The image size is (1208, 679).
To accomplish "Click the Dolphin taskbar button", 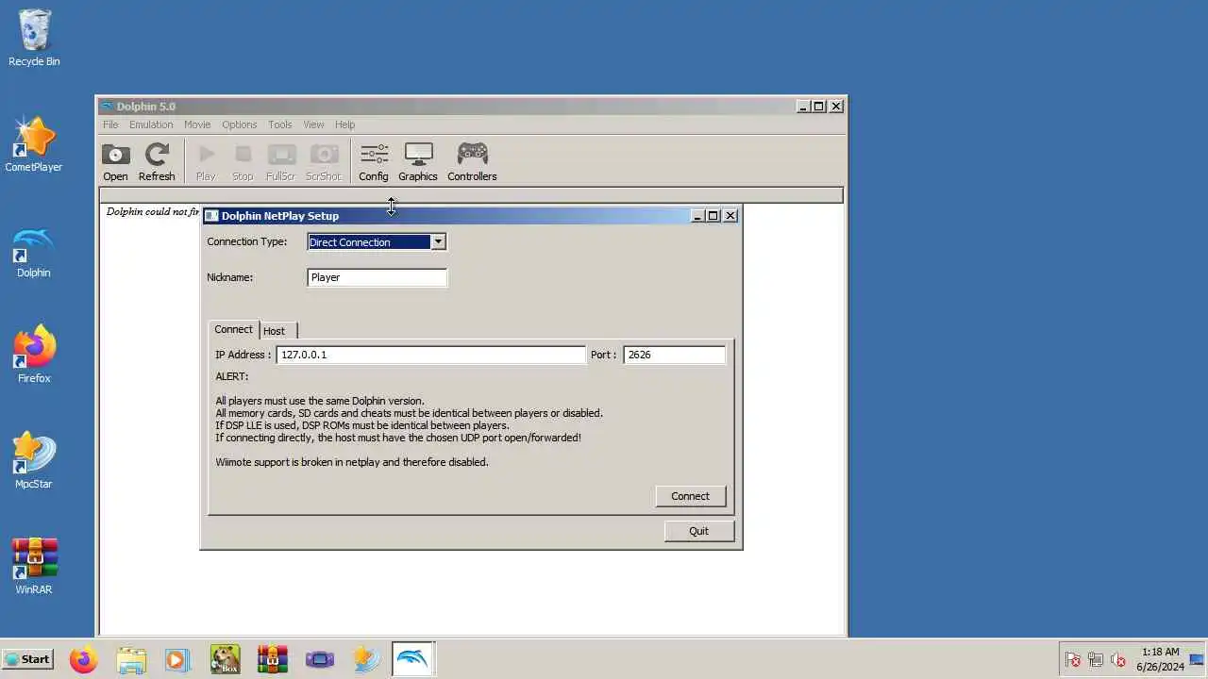I will click(412, 659).
